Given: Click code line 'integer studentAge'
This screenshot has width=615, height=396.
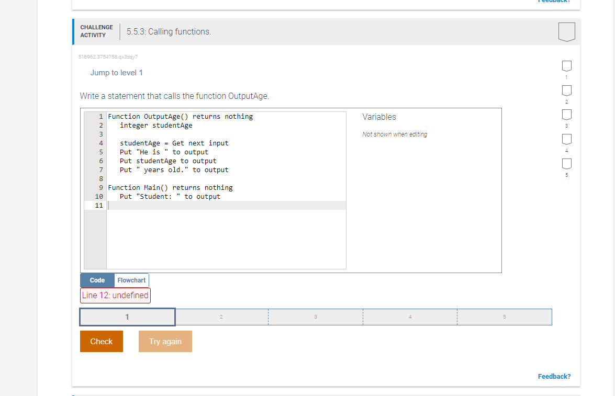Looking at the screenshot, I should coord(156,126).
